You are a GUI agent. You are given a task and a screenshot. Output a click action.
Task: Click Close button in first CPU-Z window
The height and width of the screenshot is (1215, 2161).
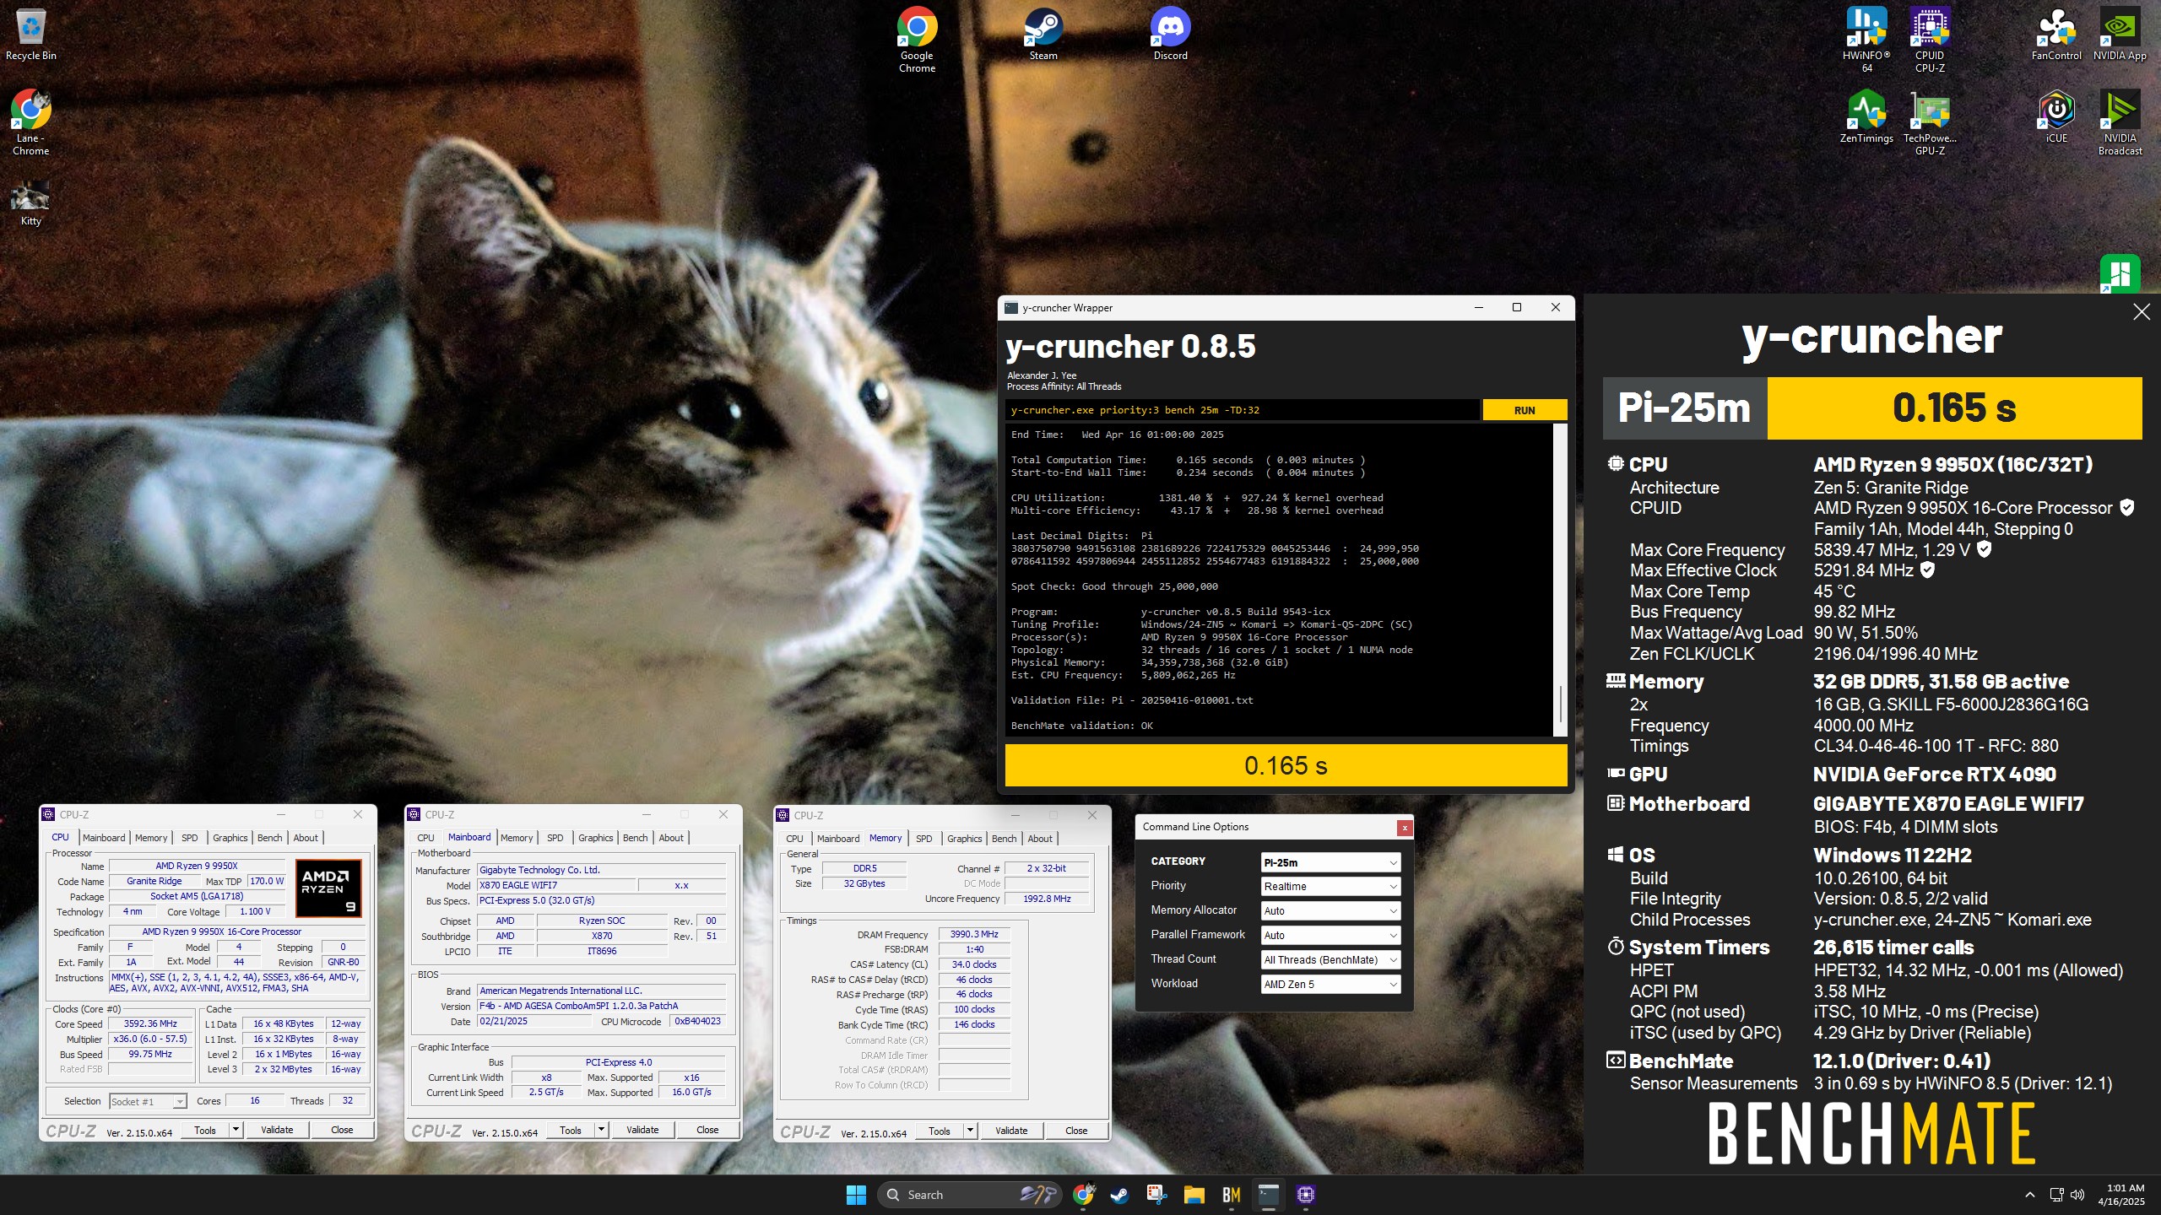pos(342,1130)
